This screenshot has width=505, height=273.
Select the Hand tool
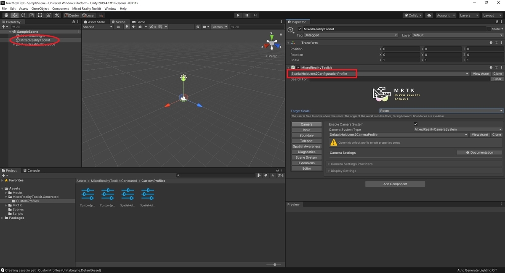[6, 15]
